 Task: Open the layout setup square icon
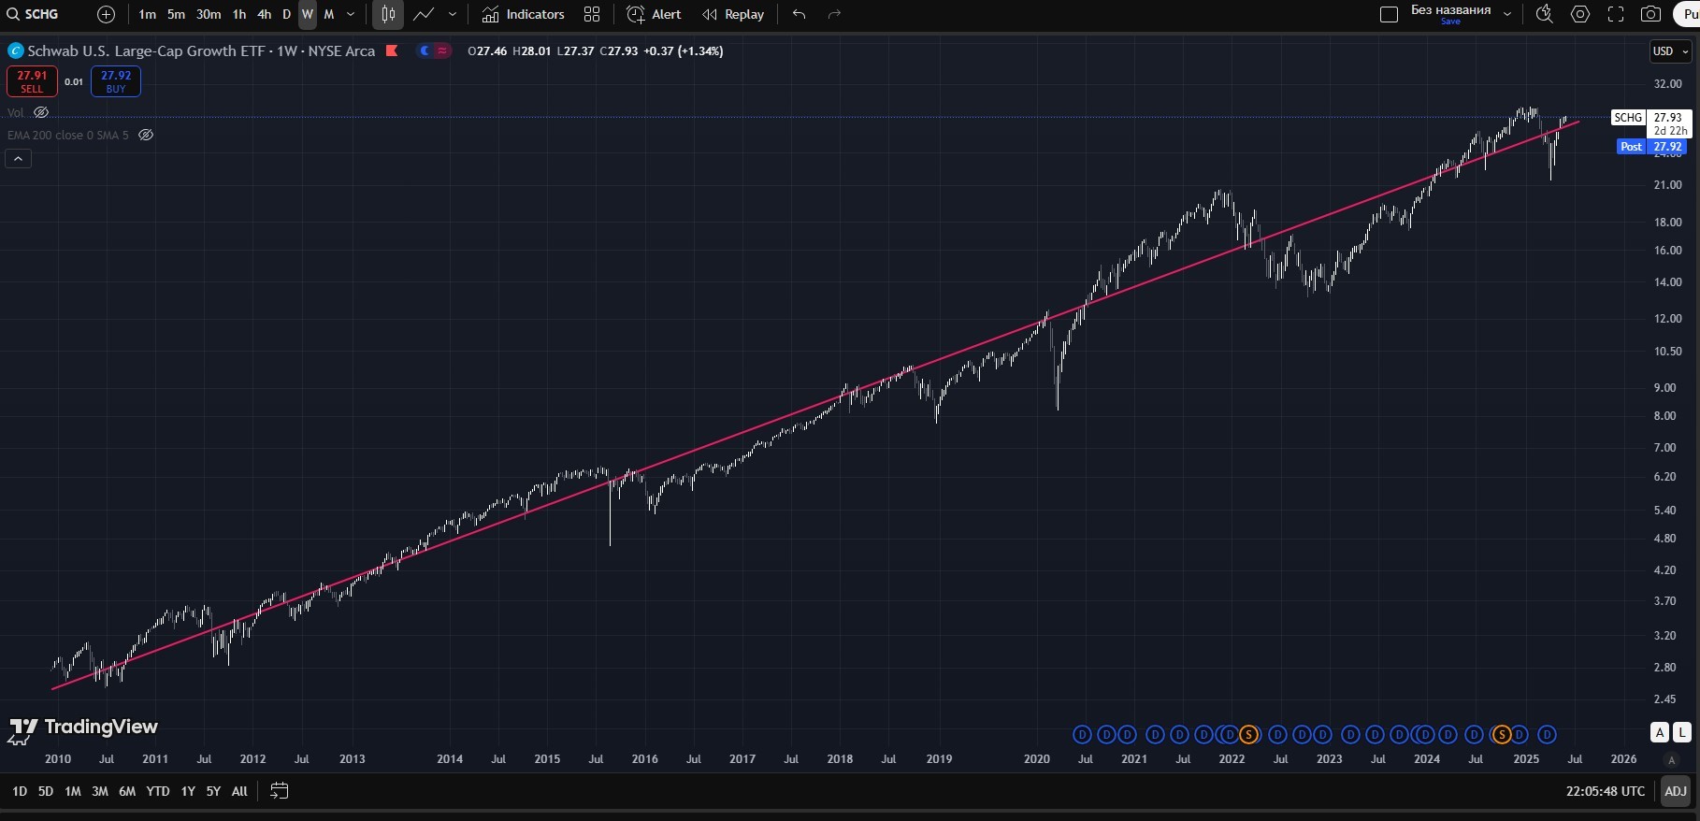click(1390, 14)
